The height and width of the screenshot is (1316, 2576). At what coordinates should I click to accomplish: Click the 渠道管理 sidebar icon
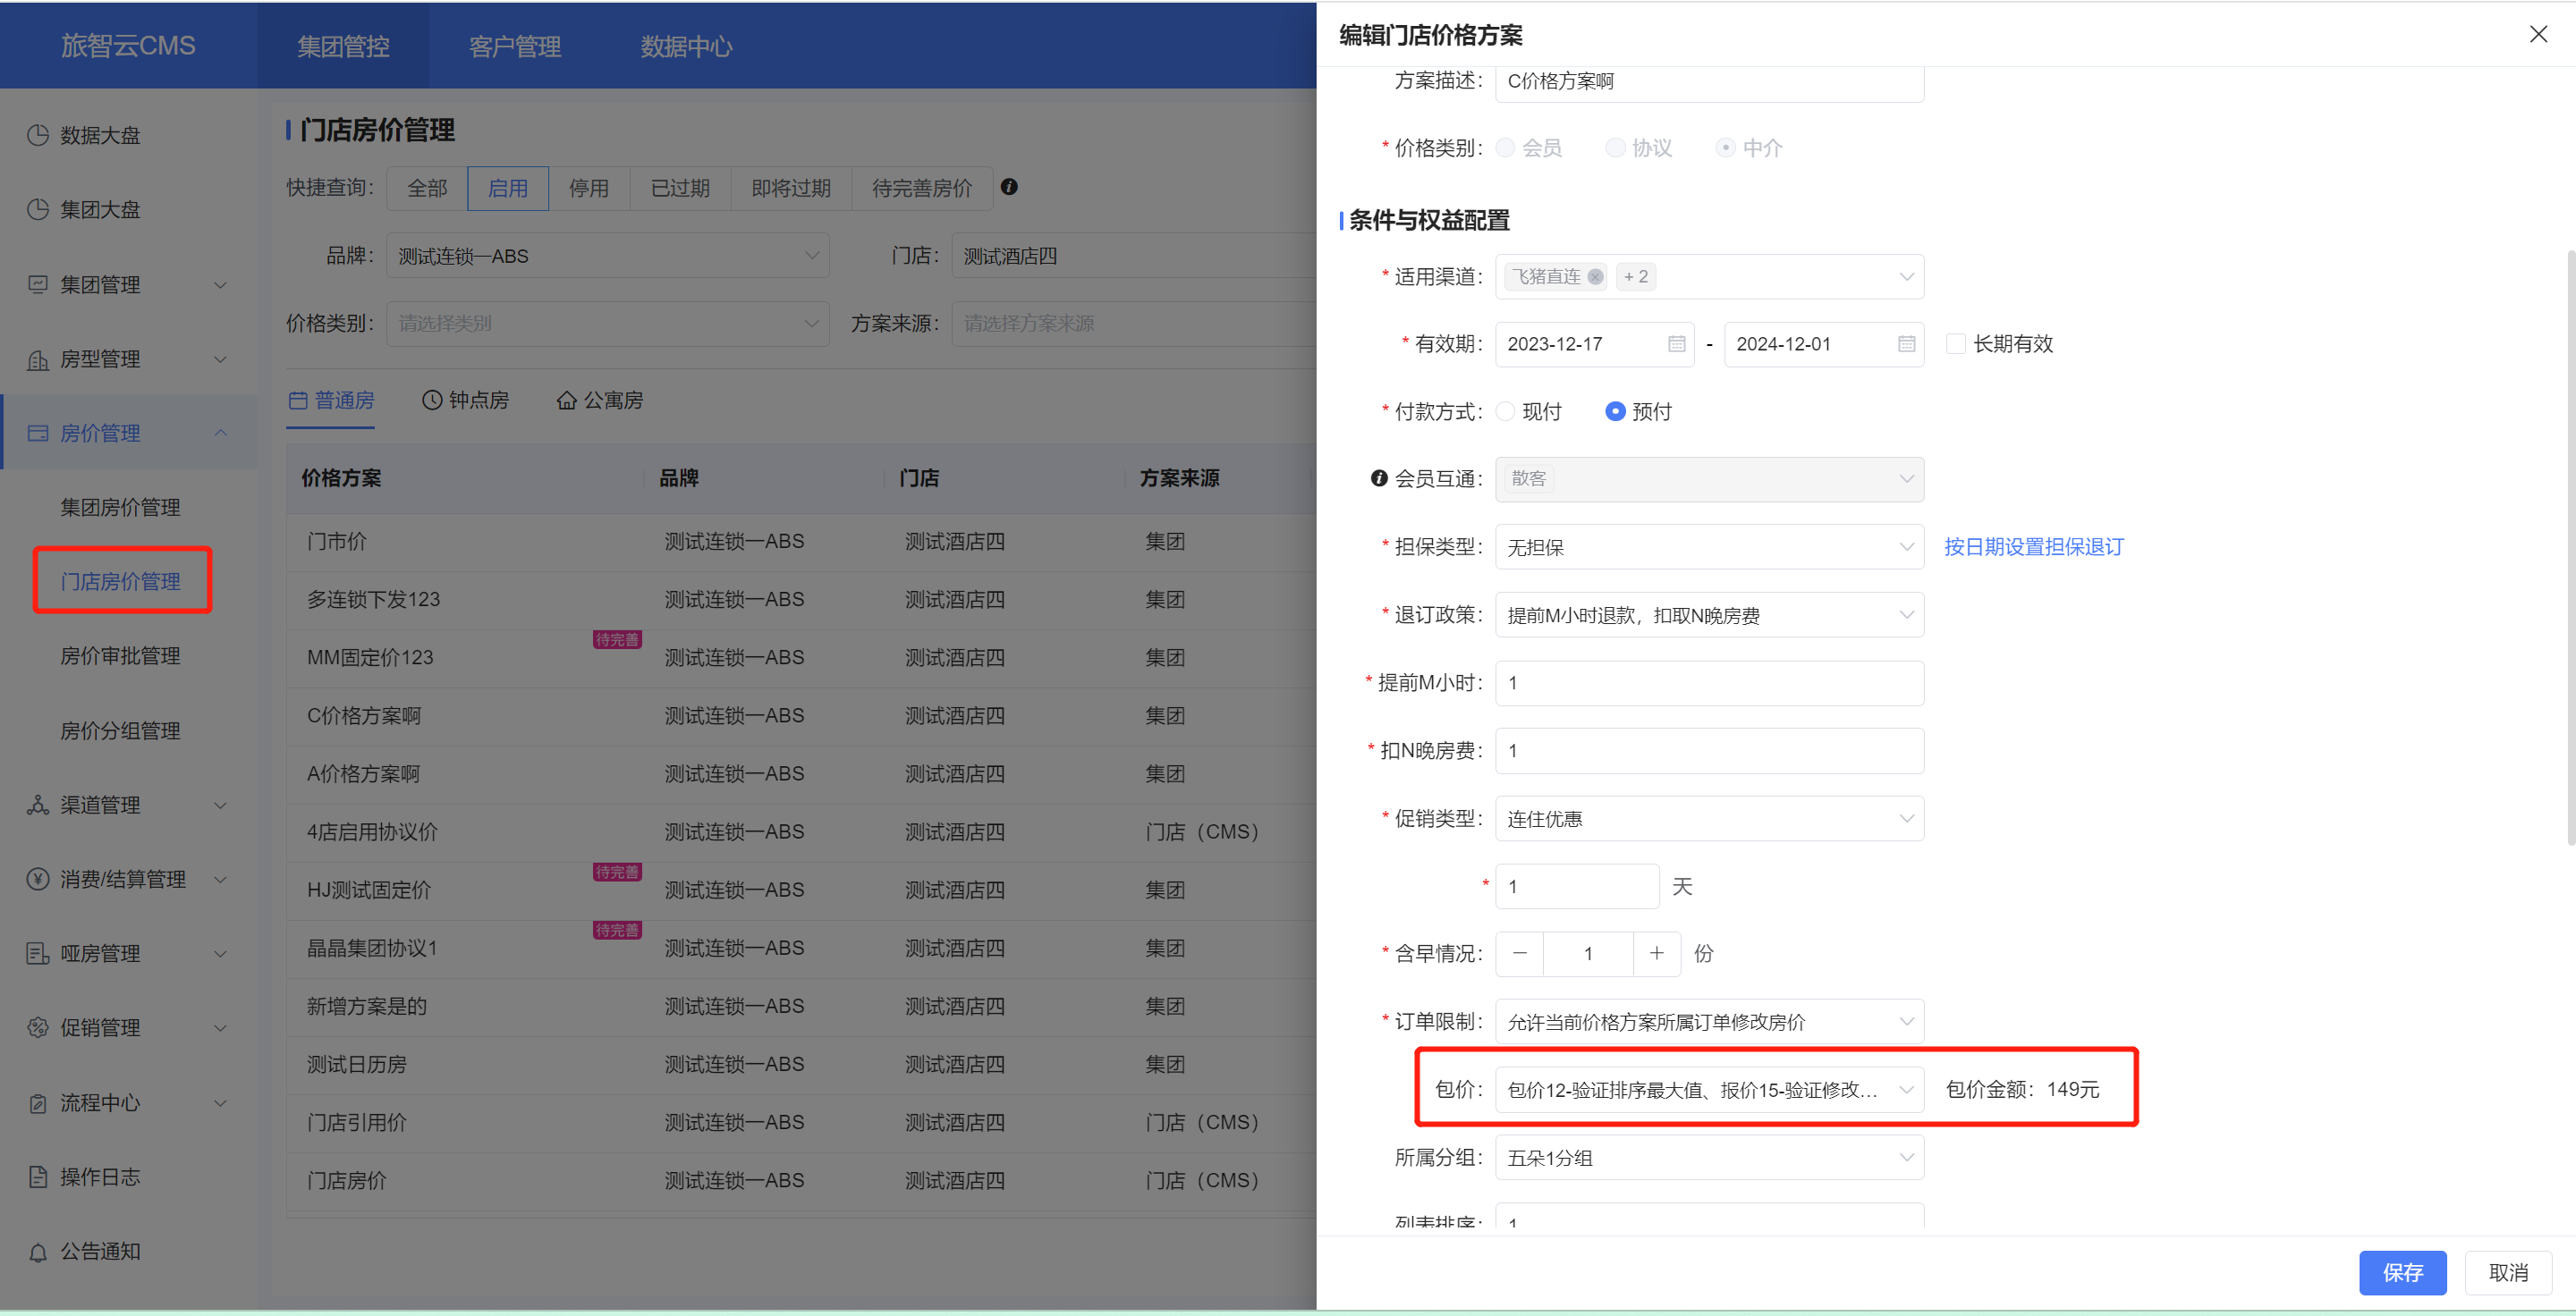38,805
